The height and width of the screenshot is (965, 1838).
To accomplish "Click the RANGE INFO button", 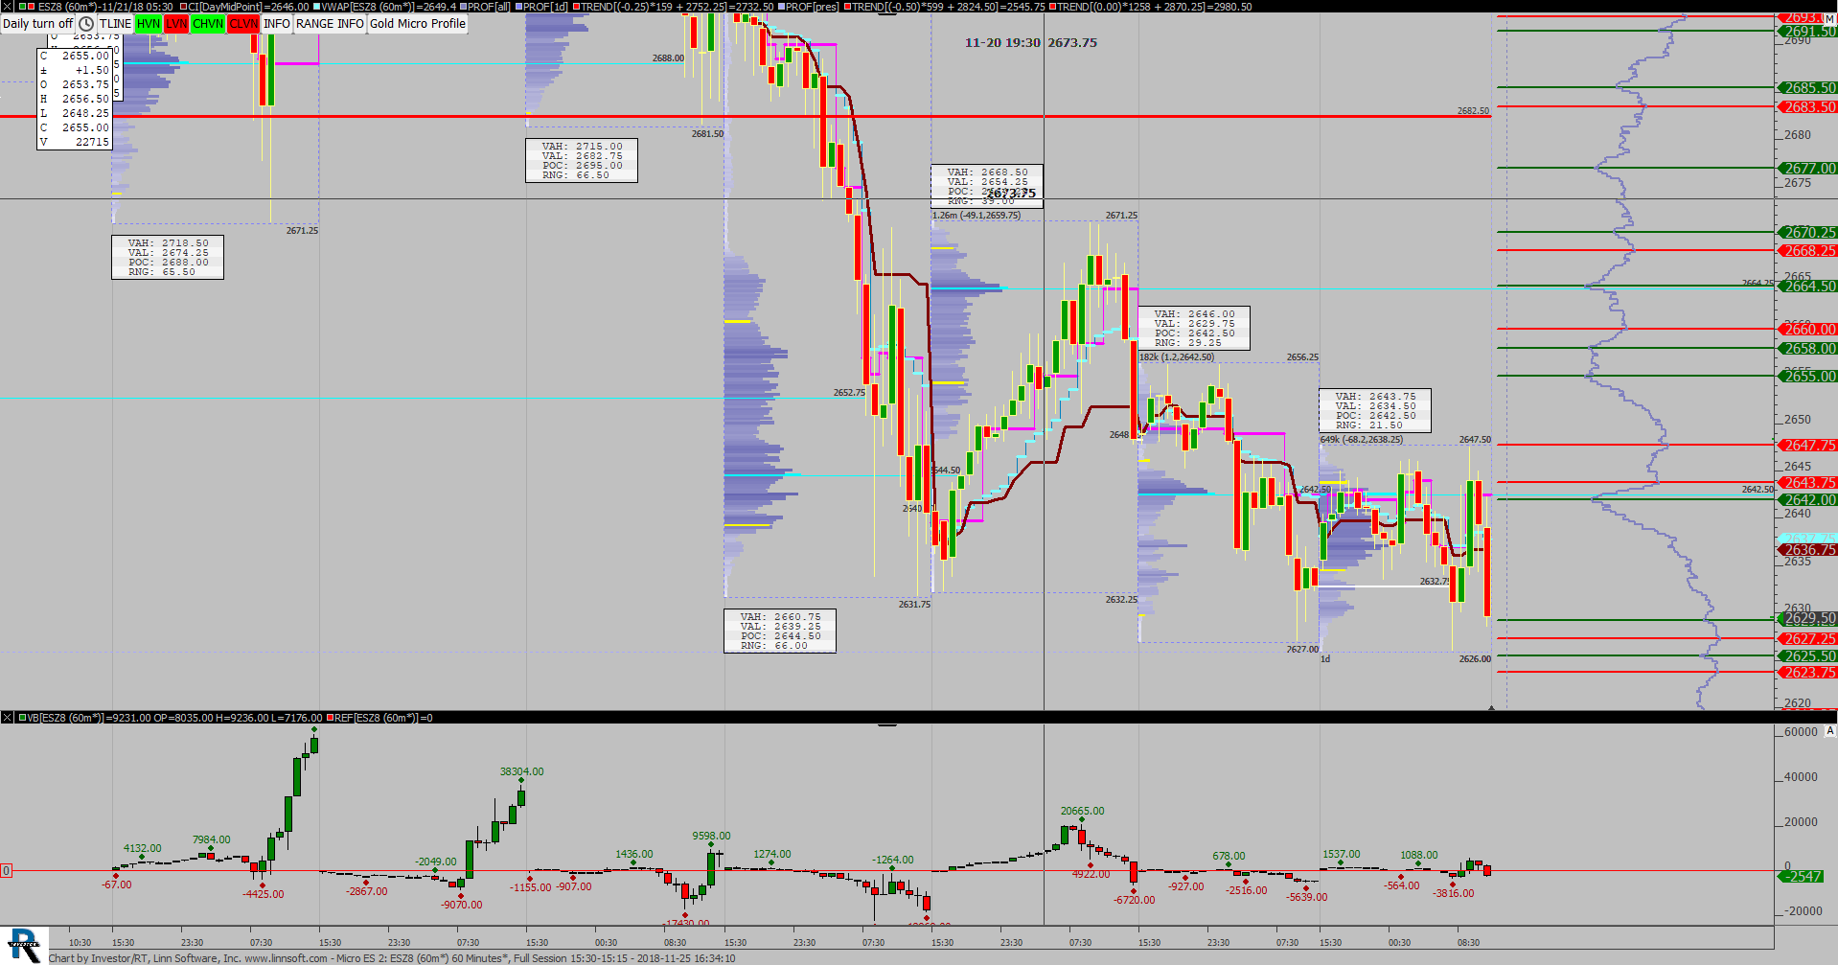I will point(330,24).
